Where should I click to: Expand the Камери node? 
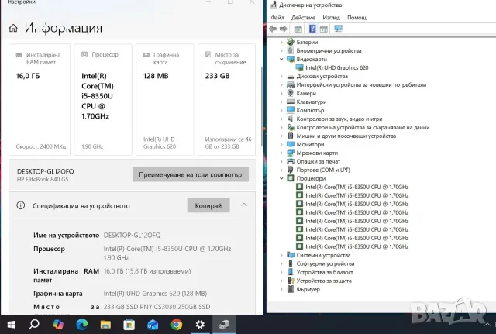[x=281, y=93]
